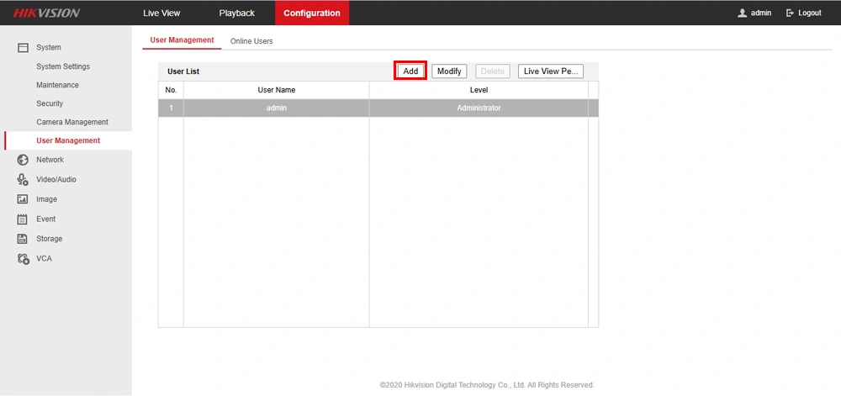Click the Logout icon in header
The image size is (841, 396).
coord(791,13)
